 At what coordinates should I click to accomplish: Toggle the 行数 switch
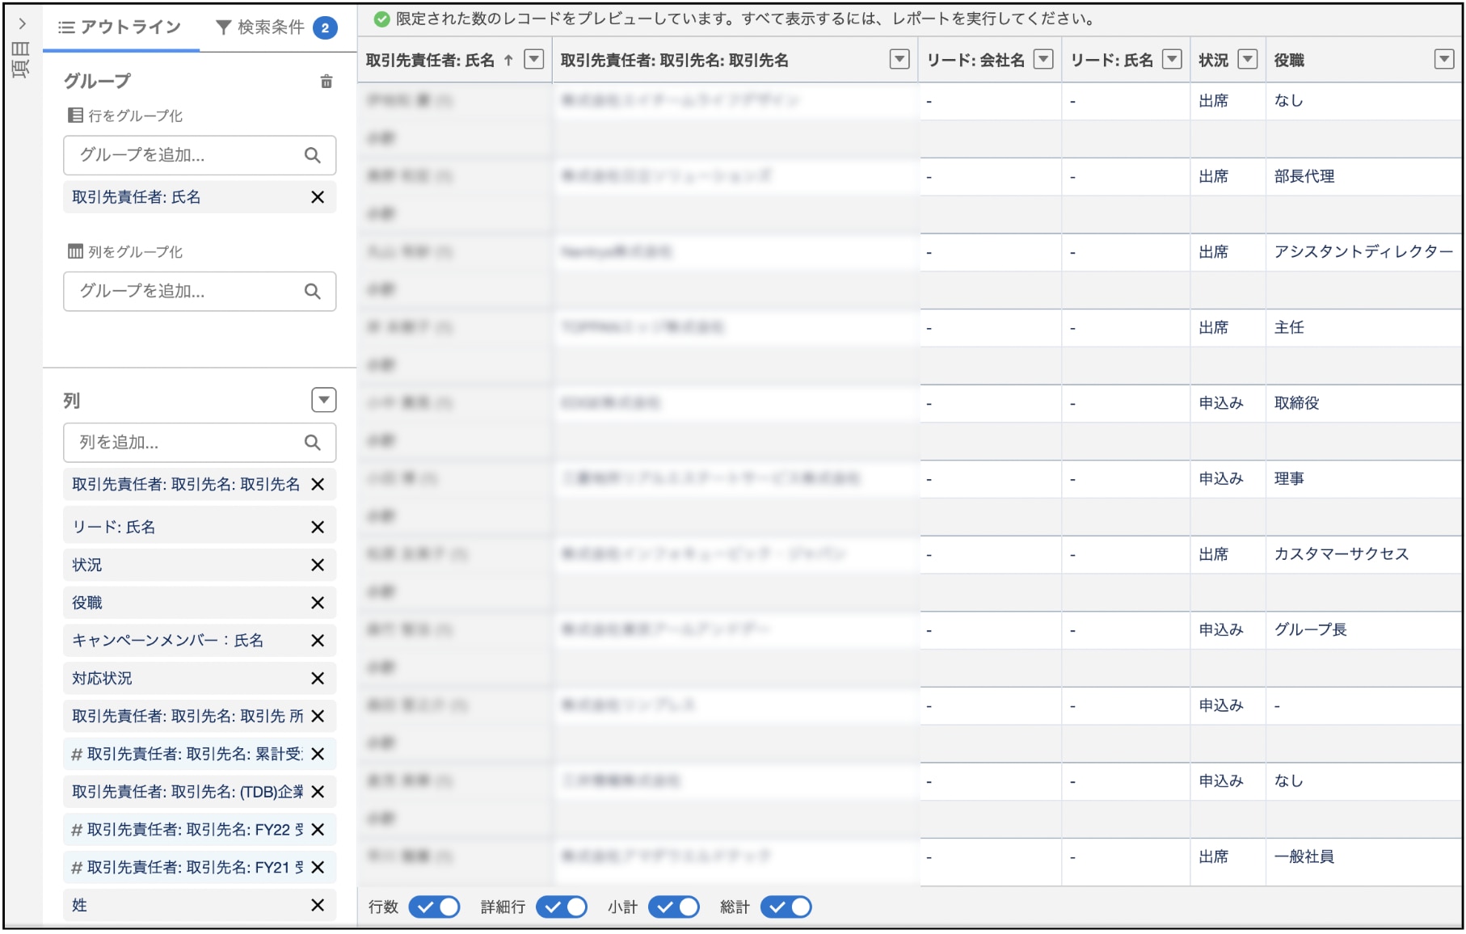(x=435, y=907)
